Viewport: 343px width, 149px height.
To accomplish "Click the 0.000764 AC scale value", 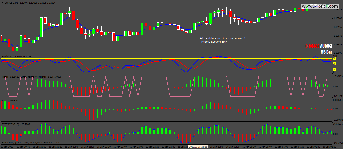I will [x=338, y=100].
